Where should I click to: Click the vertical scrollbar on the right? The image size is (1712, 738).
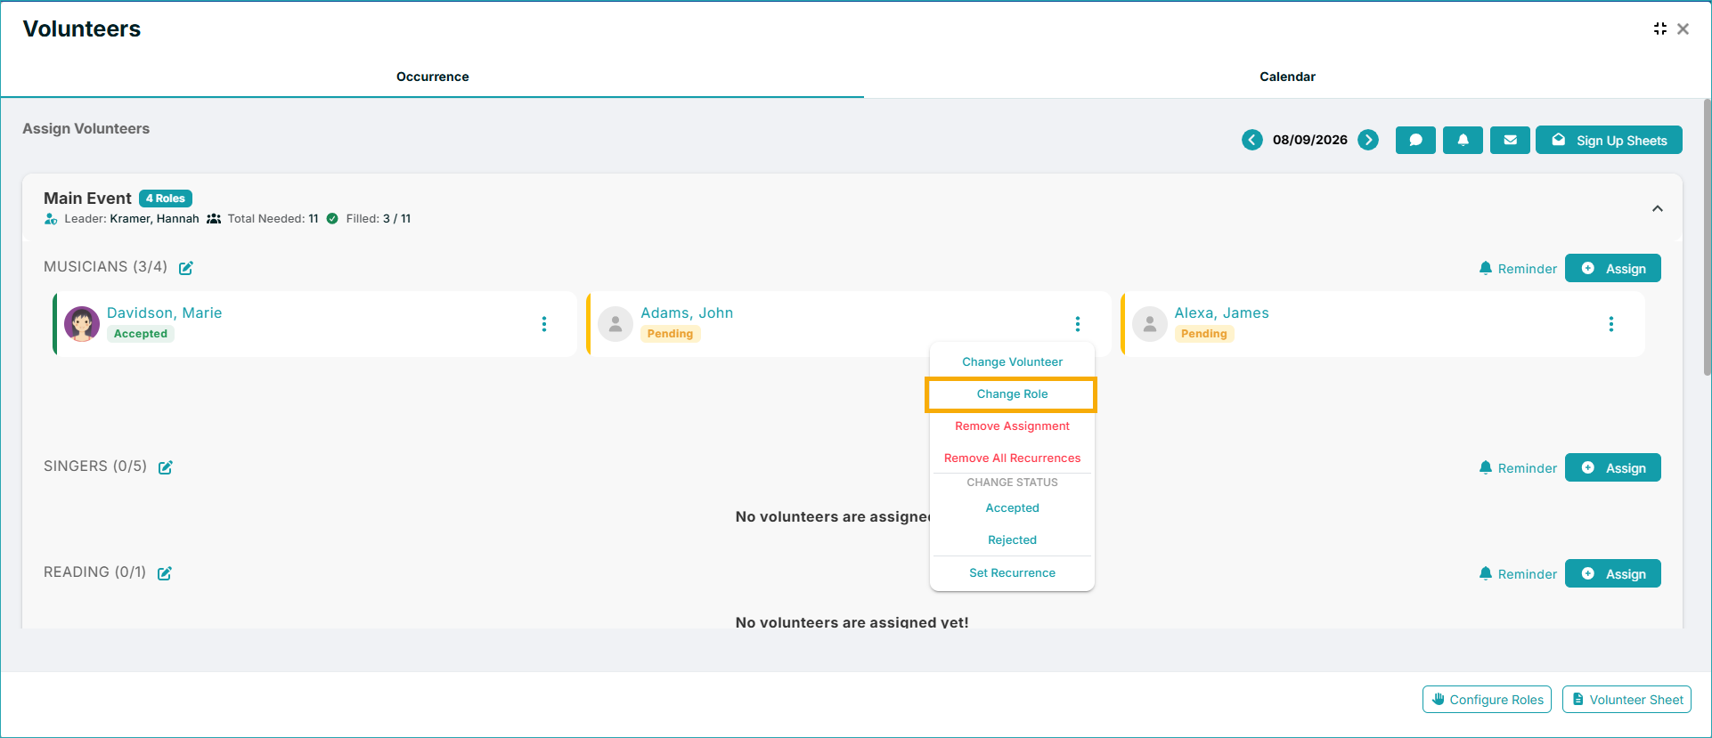(x=1707, y=238)
